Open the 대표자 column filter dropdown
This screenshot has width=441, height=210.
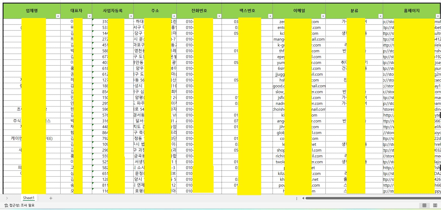(x=90, y=16)
